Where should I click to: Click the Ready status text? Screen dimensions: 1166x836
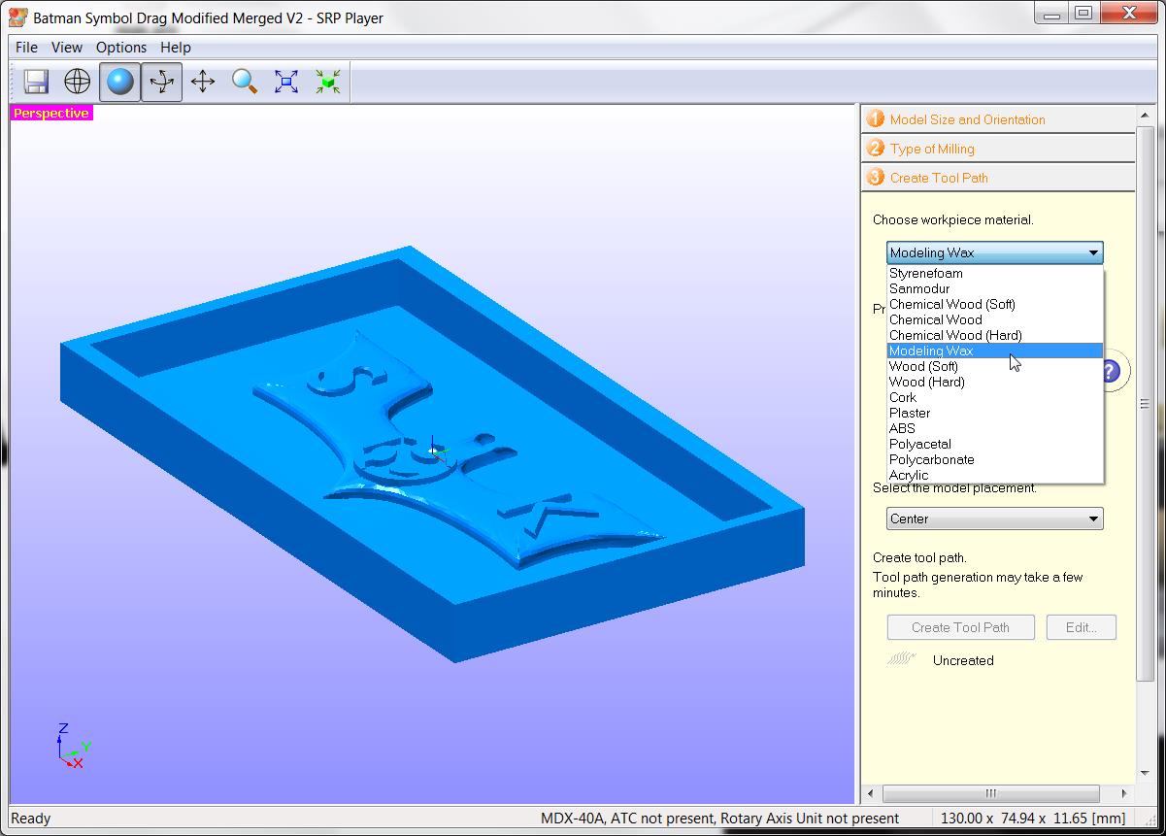tap(30, 819)
